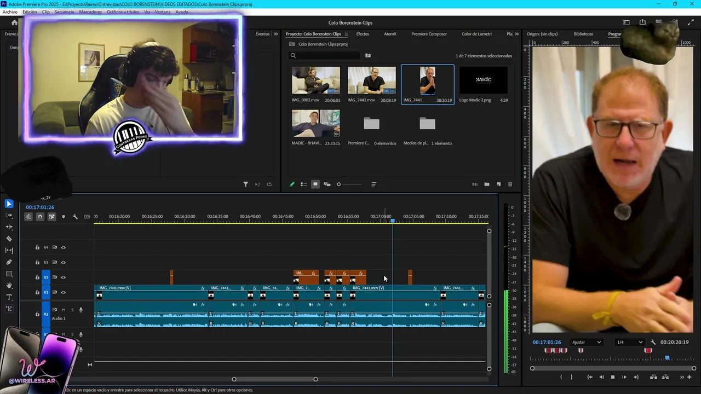
Task: Switch to the Efectos tab
Action: click(363, 34)
